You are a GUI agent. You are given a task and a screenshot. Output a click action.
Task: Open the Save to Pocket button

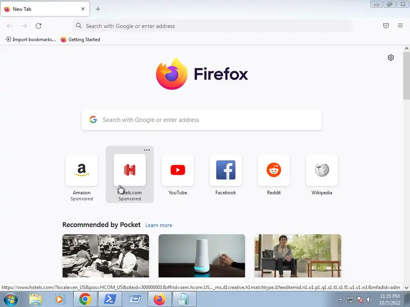point(386,26)
